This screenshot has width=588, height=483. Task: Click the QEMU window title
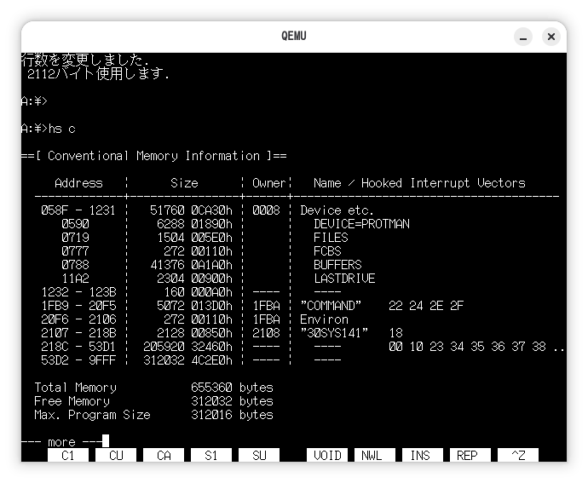(x=294, y=36)
